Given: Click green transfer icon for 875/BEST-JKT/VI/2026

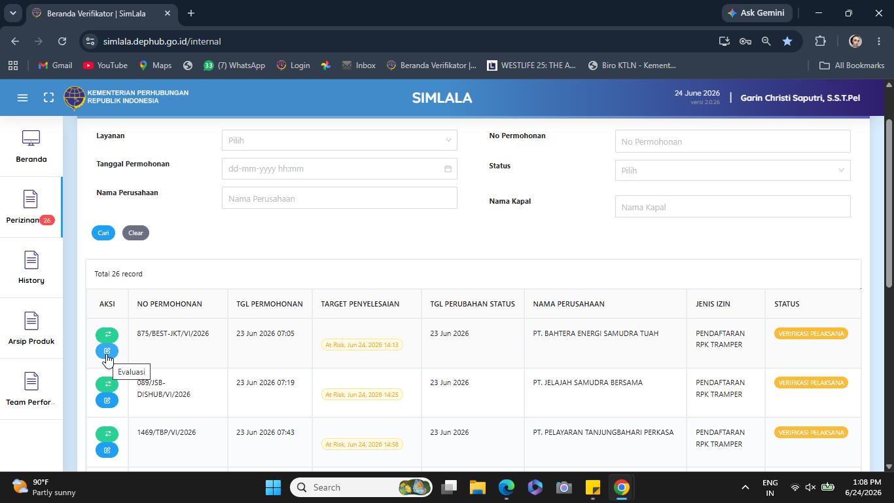Looking at the screenshot, I should [x=107, y=335].
